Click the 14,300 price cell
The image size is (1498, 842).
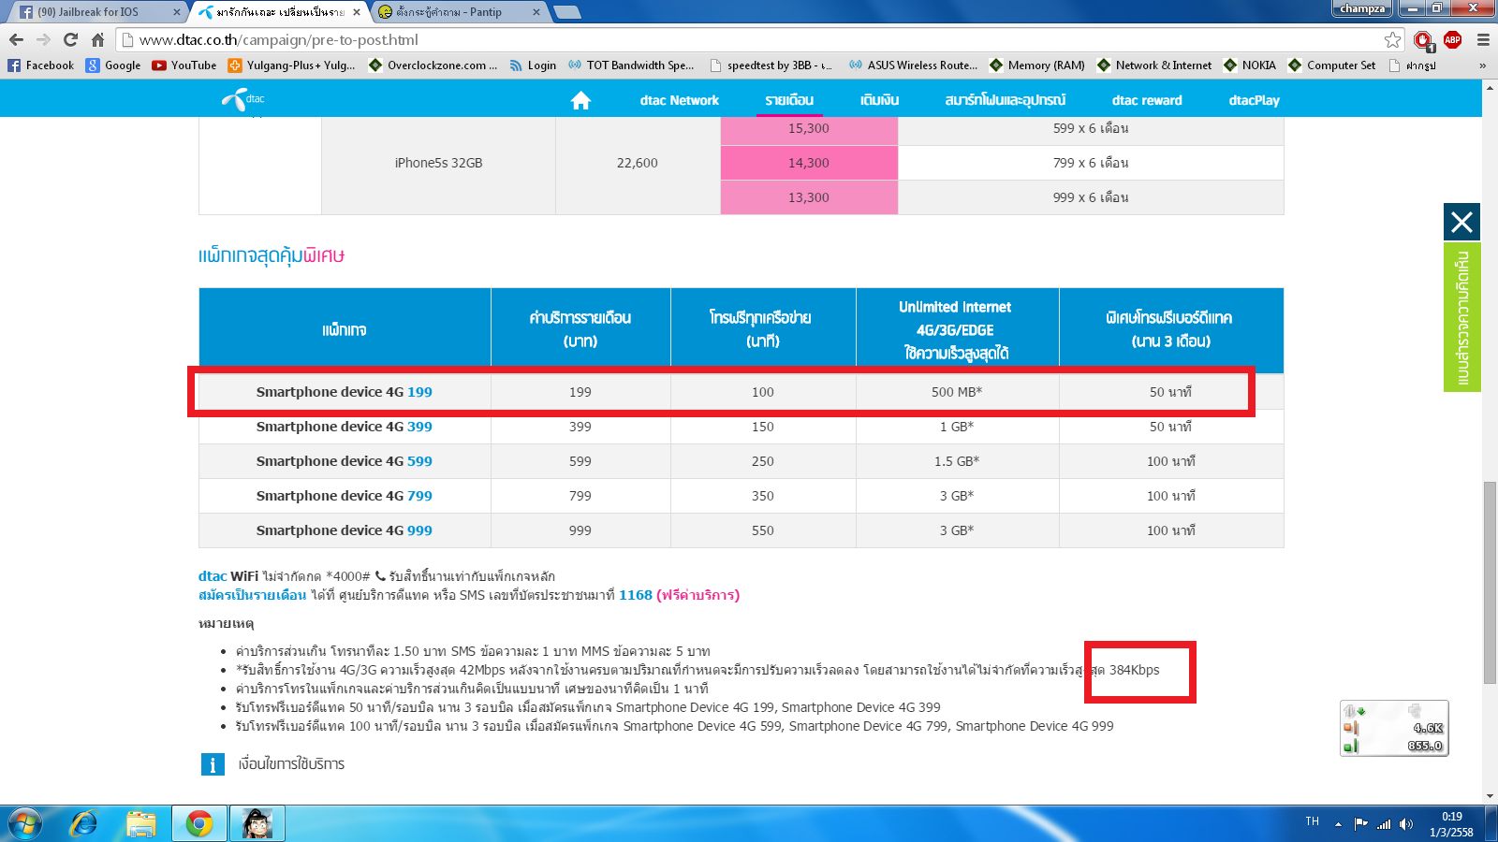[x=809, y=163]
